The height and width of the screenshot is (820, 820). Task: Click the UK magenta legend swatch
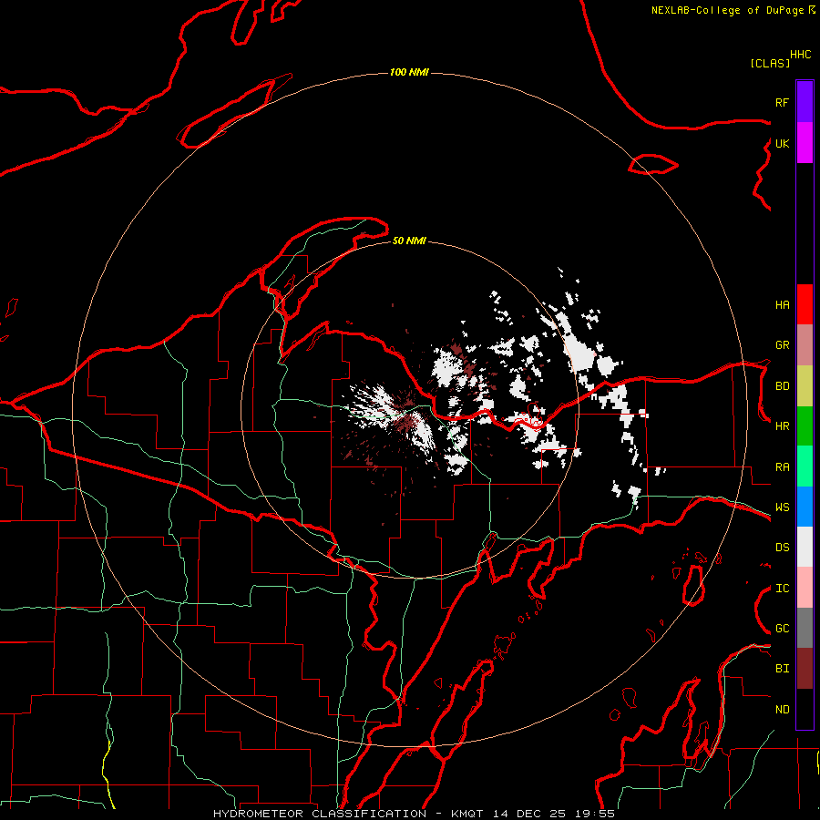(805, 143)
